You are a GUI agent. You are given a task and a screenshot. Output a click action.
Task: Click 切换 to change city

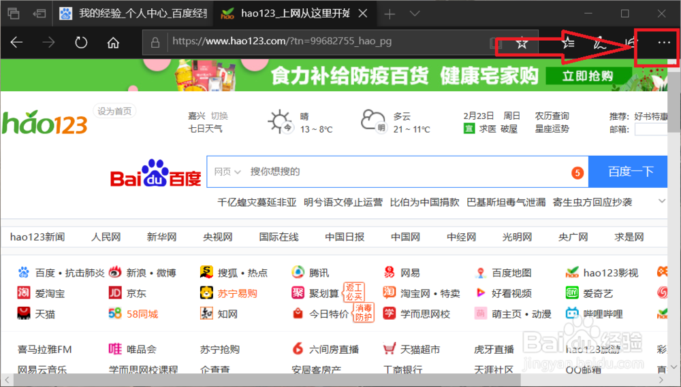(219, 116)
